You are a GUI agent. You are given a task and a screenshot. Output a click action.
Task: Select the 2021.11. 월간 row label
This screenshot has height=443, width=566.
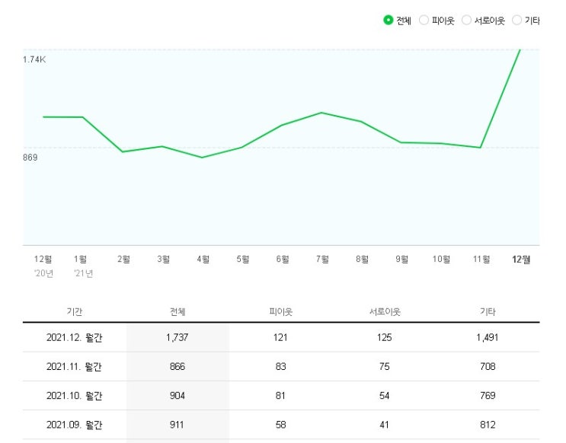tap(75, 367)
